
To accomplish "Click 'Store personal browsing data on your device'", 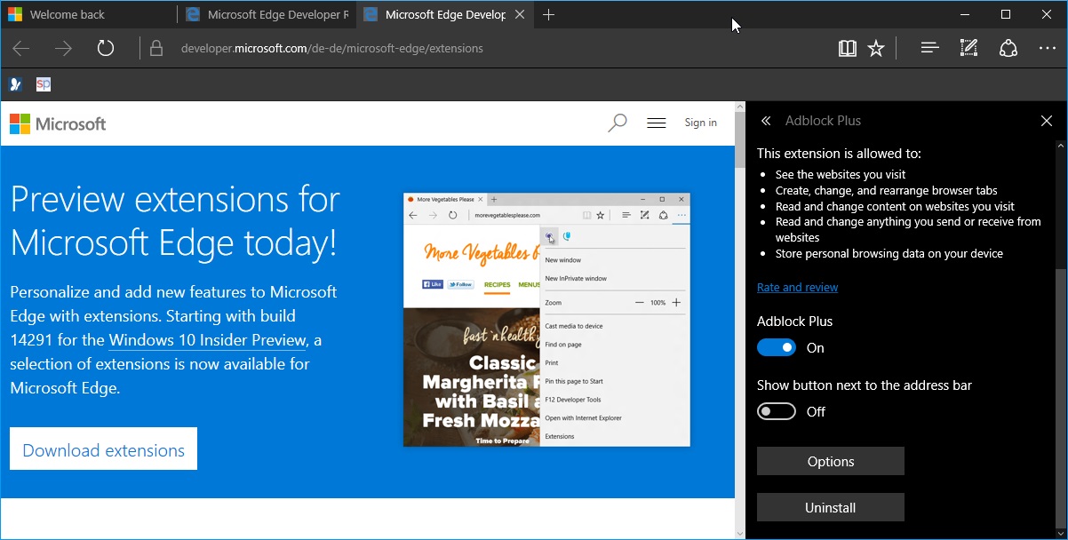I will (x=889, y=253).
